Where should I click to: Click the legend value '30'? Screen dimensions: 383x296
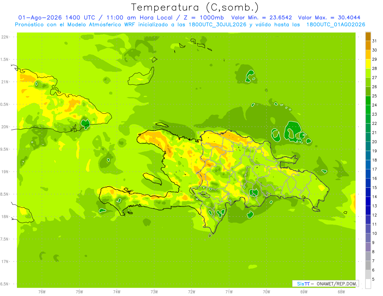click(374, 50)
